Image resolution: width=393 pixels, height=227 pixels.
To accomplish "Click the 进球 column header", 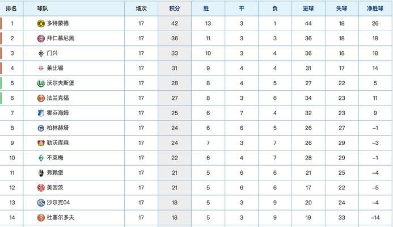I will [309, 9].
